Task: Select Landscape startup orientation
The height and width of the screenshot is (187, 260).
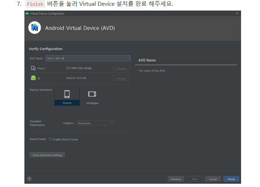Action: click(x=92, y=98)
